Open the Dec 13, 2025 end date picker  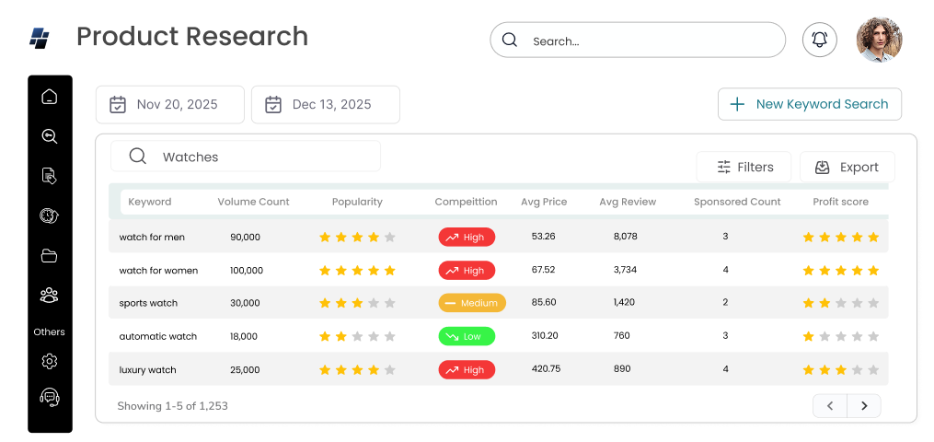click(326, 105)
